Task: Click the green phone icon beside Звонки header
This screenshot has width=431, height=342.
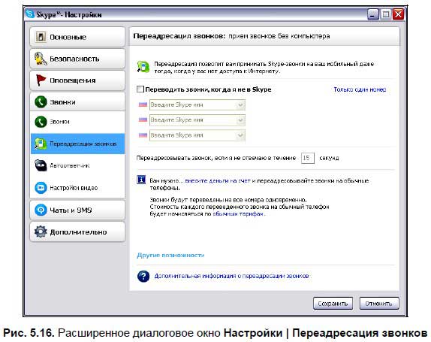Action: point(41,101)
